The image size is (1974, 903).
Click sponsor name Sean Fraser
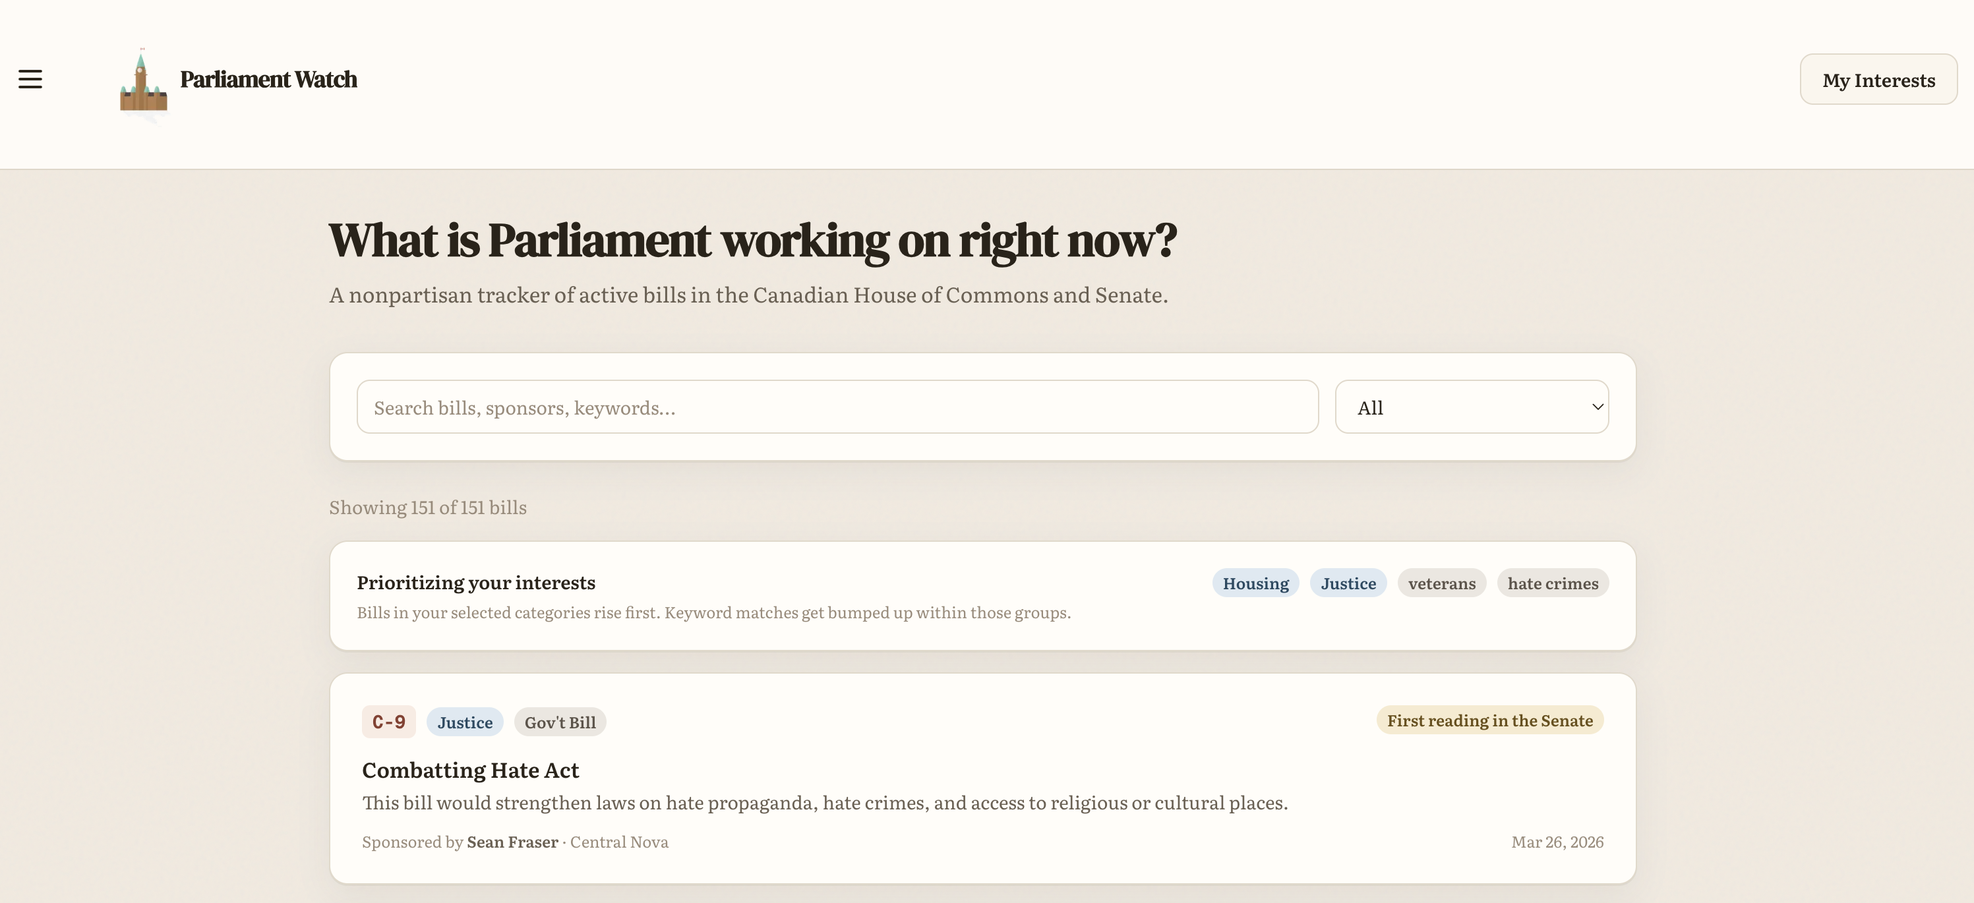point(513,842)
